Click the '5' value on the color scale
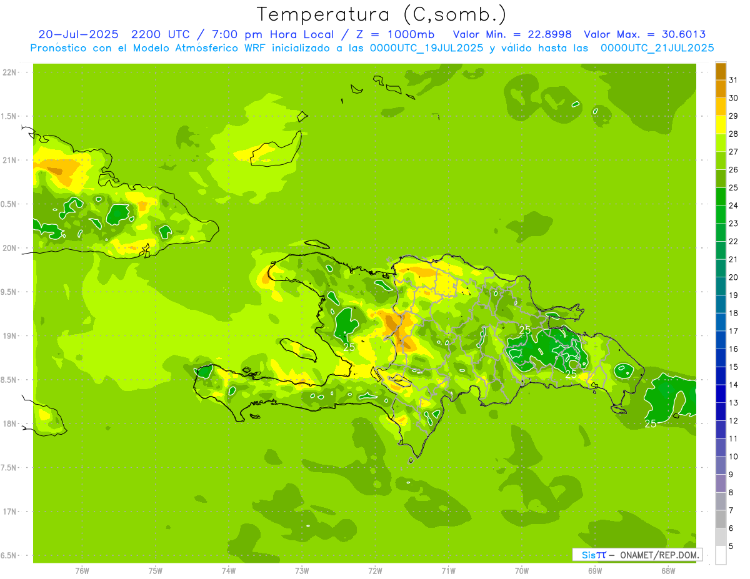The width and height of the screenshot is (750, 579). (732, 547)
